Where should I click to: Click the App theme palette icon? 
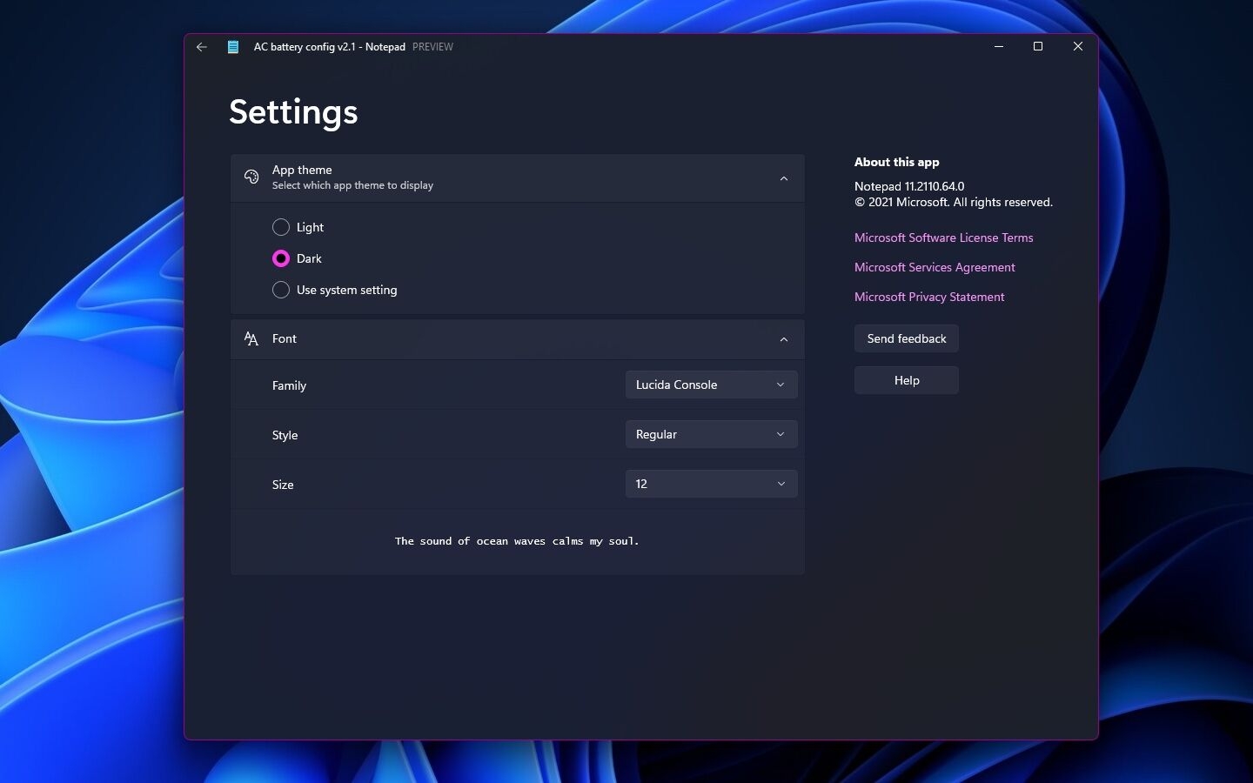tap(251, 177)
